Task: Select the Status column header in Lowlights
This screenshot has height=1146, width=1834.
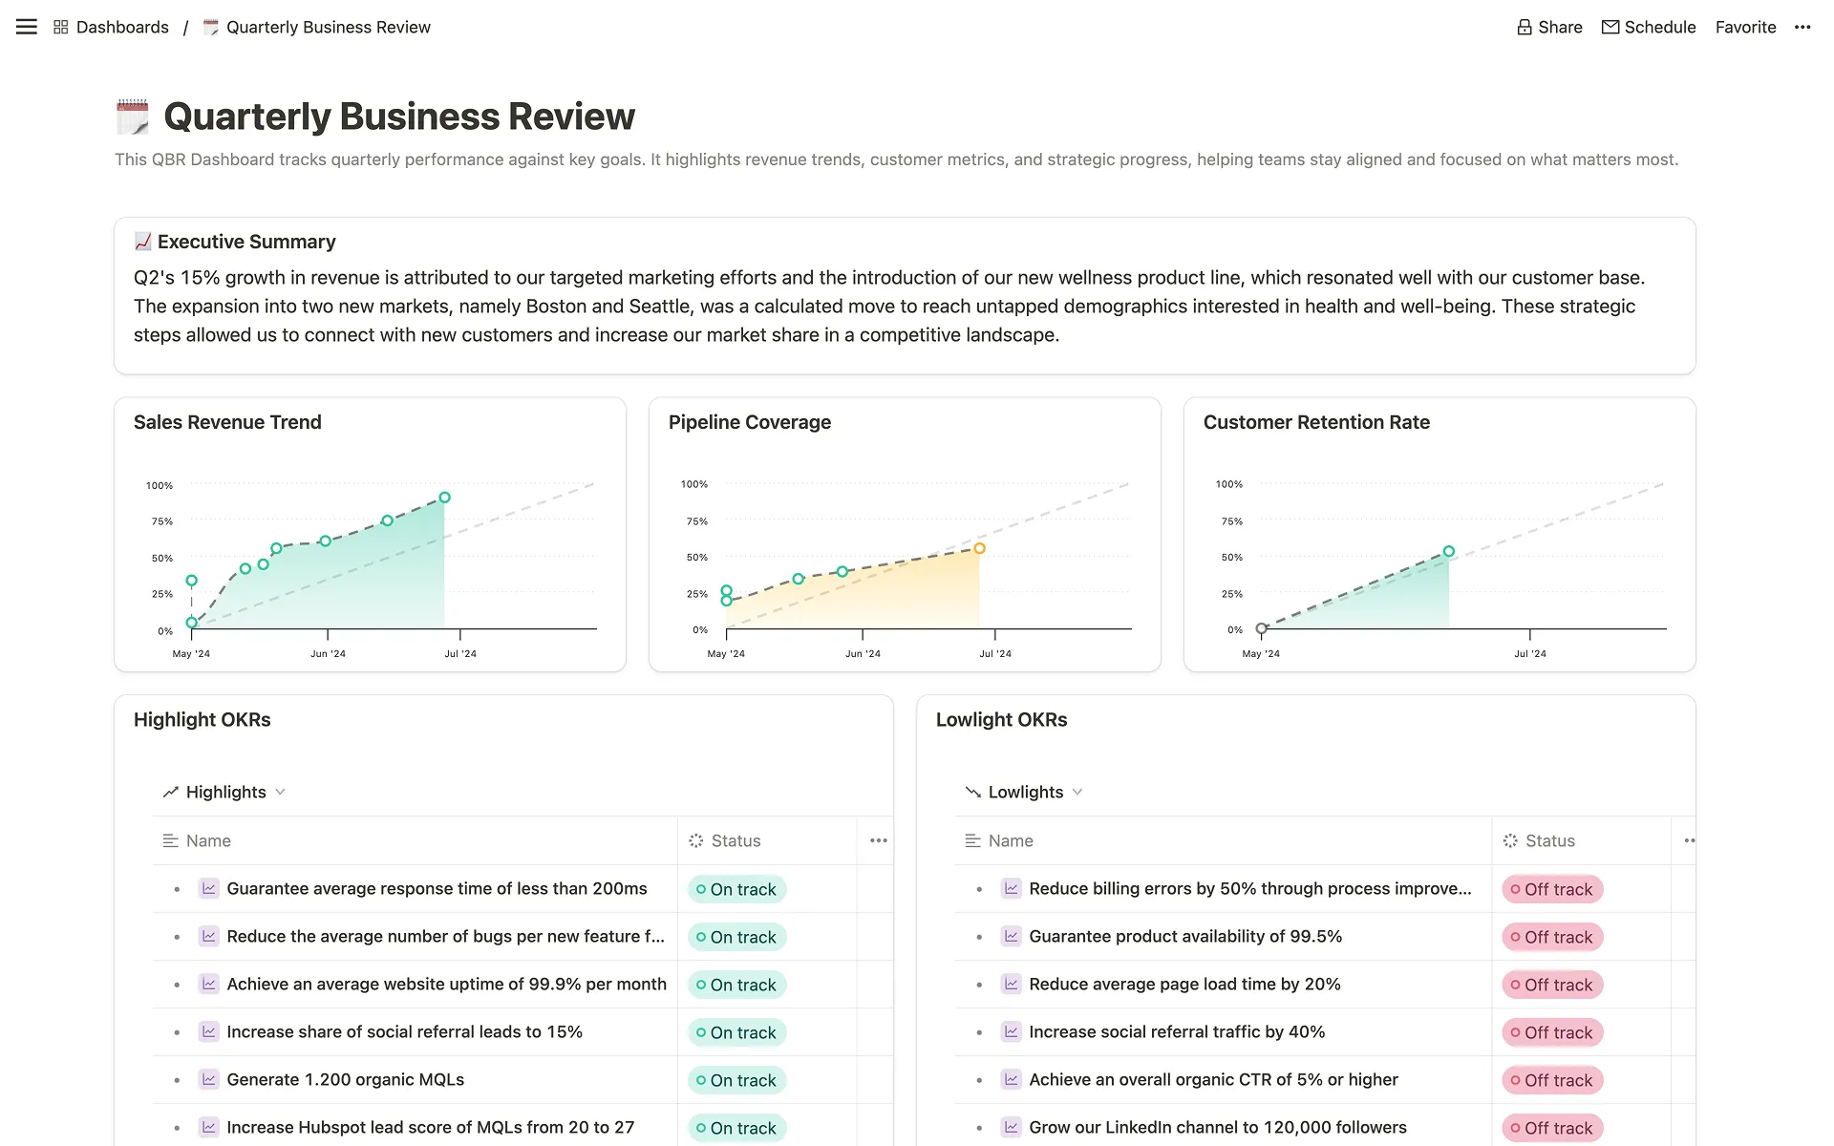Action: 1581,840
